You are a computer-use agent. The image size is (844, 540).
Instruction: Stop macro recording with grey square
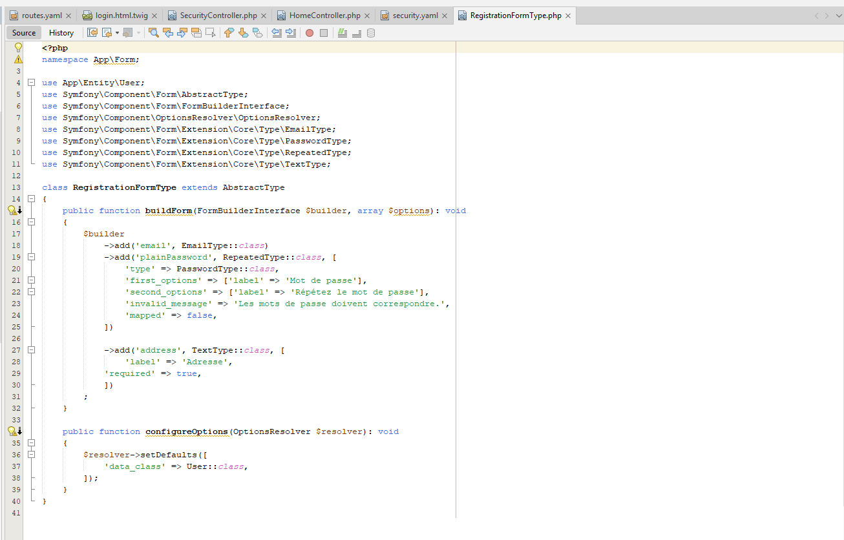tap(324, 33)
